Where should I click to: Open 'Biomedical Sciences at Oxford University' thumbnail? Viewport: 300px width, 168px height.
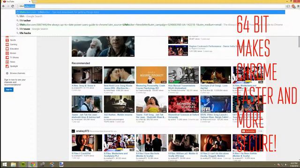click(183, 104)
